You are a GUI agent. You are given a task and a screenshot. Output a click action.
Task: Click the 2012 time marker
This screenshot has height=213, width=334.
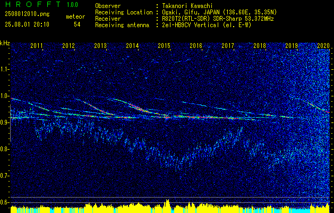[x=68, y=45]
